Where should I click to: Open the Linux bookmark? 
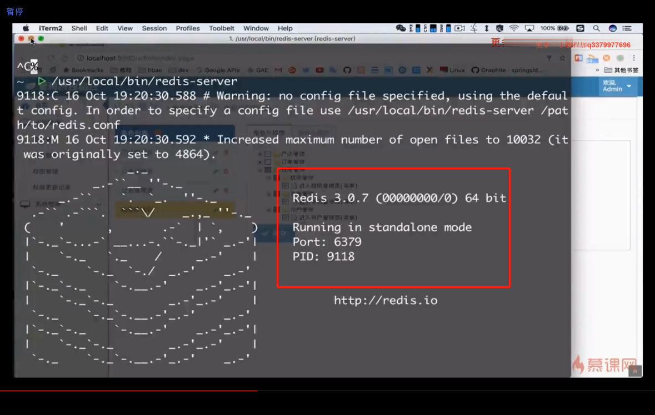click(452, 70)
